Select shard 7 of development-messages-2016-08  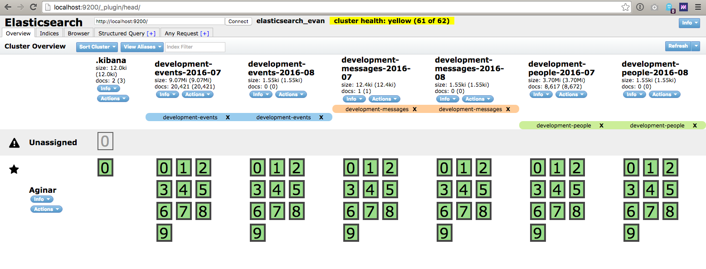click(x=464, y=211)
